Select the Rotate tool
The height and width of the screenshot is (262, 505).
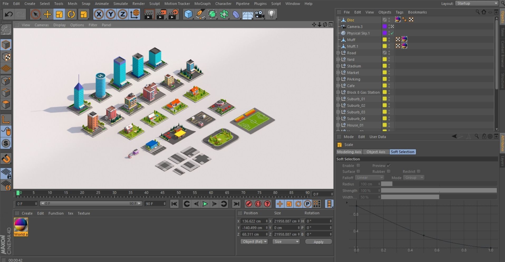tap(71, 14)
